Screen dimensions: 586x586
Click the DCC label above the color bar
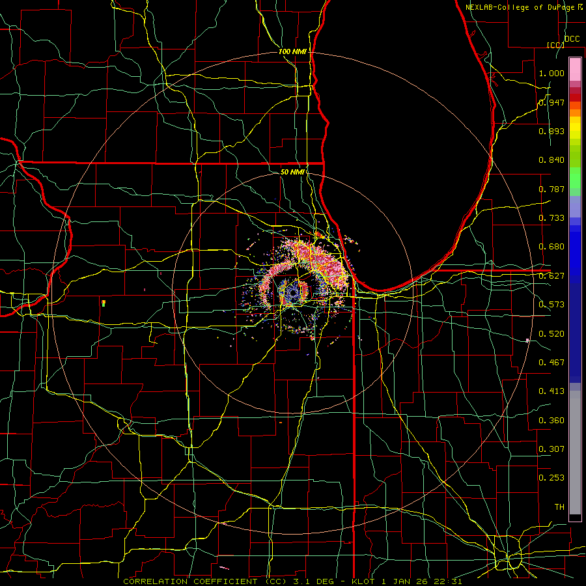click(x=572, y=39)
